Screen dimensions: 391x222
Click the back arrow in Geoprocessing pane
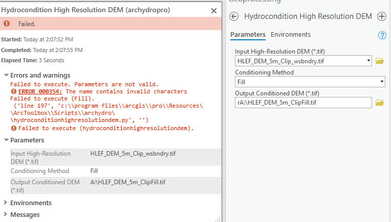click(234, 16)
